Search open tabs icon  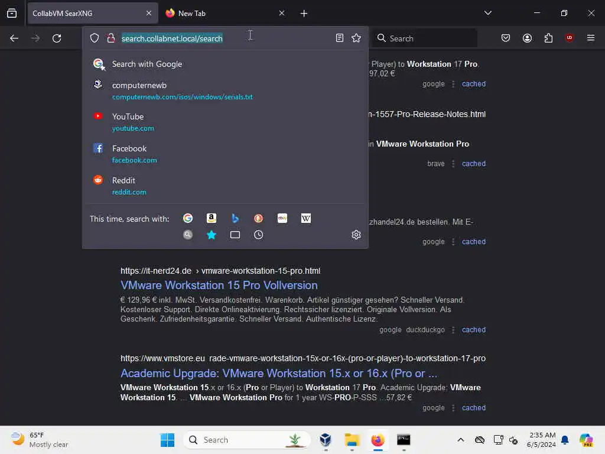tap(235, 235)
